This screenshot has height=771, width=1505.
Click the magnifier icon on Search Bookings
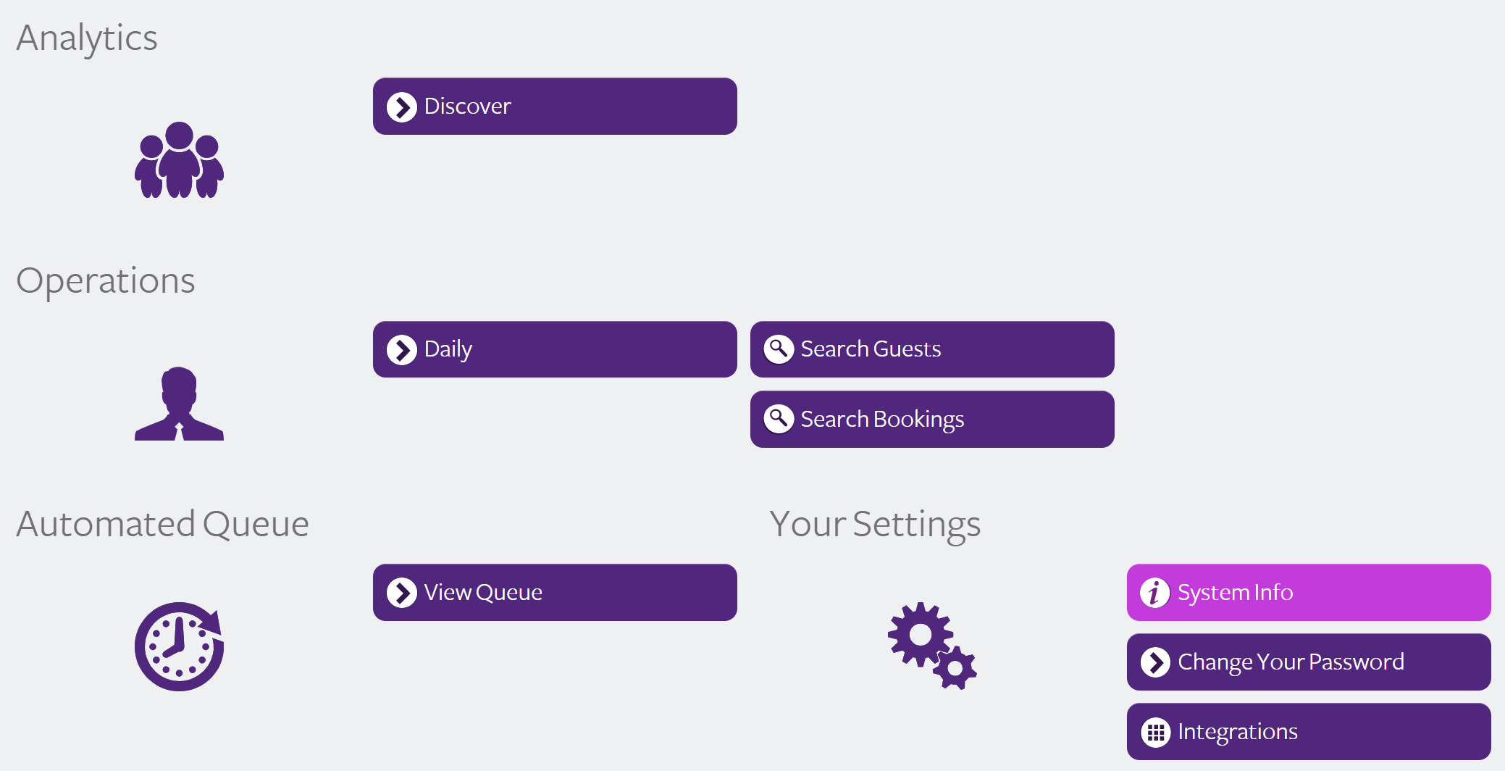click(779, 419)
